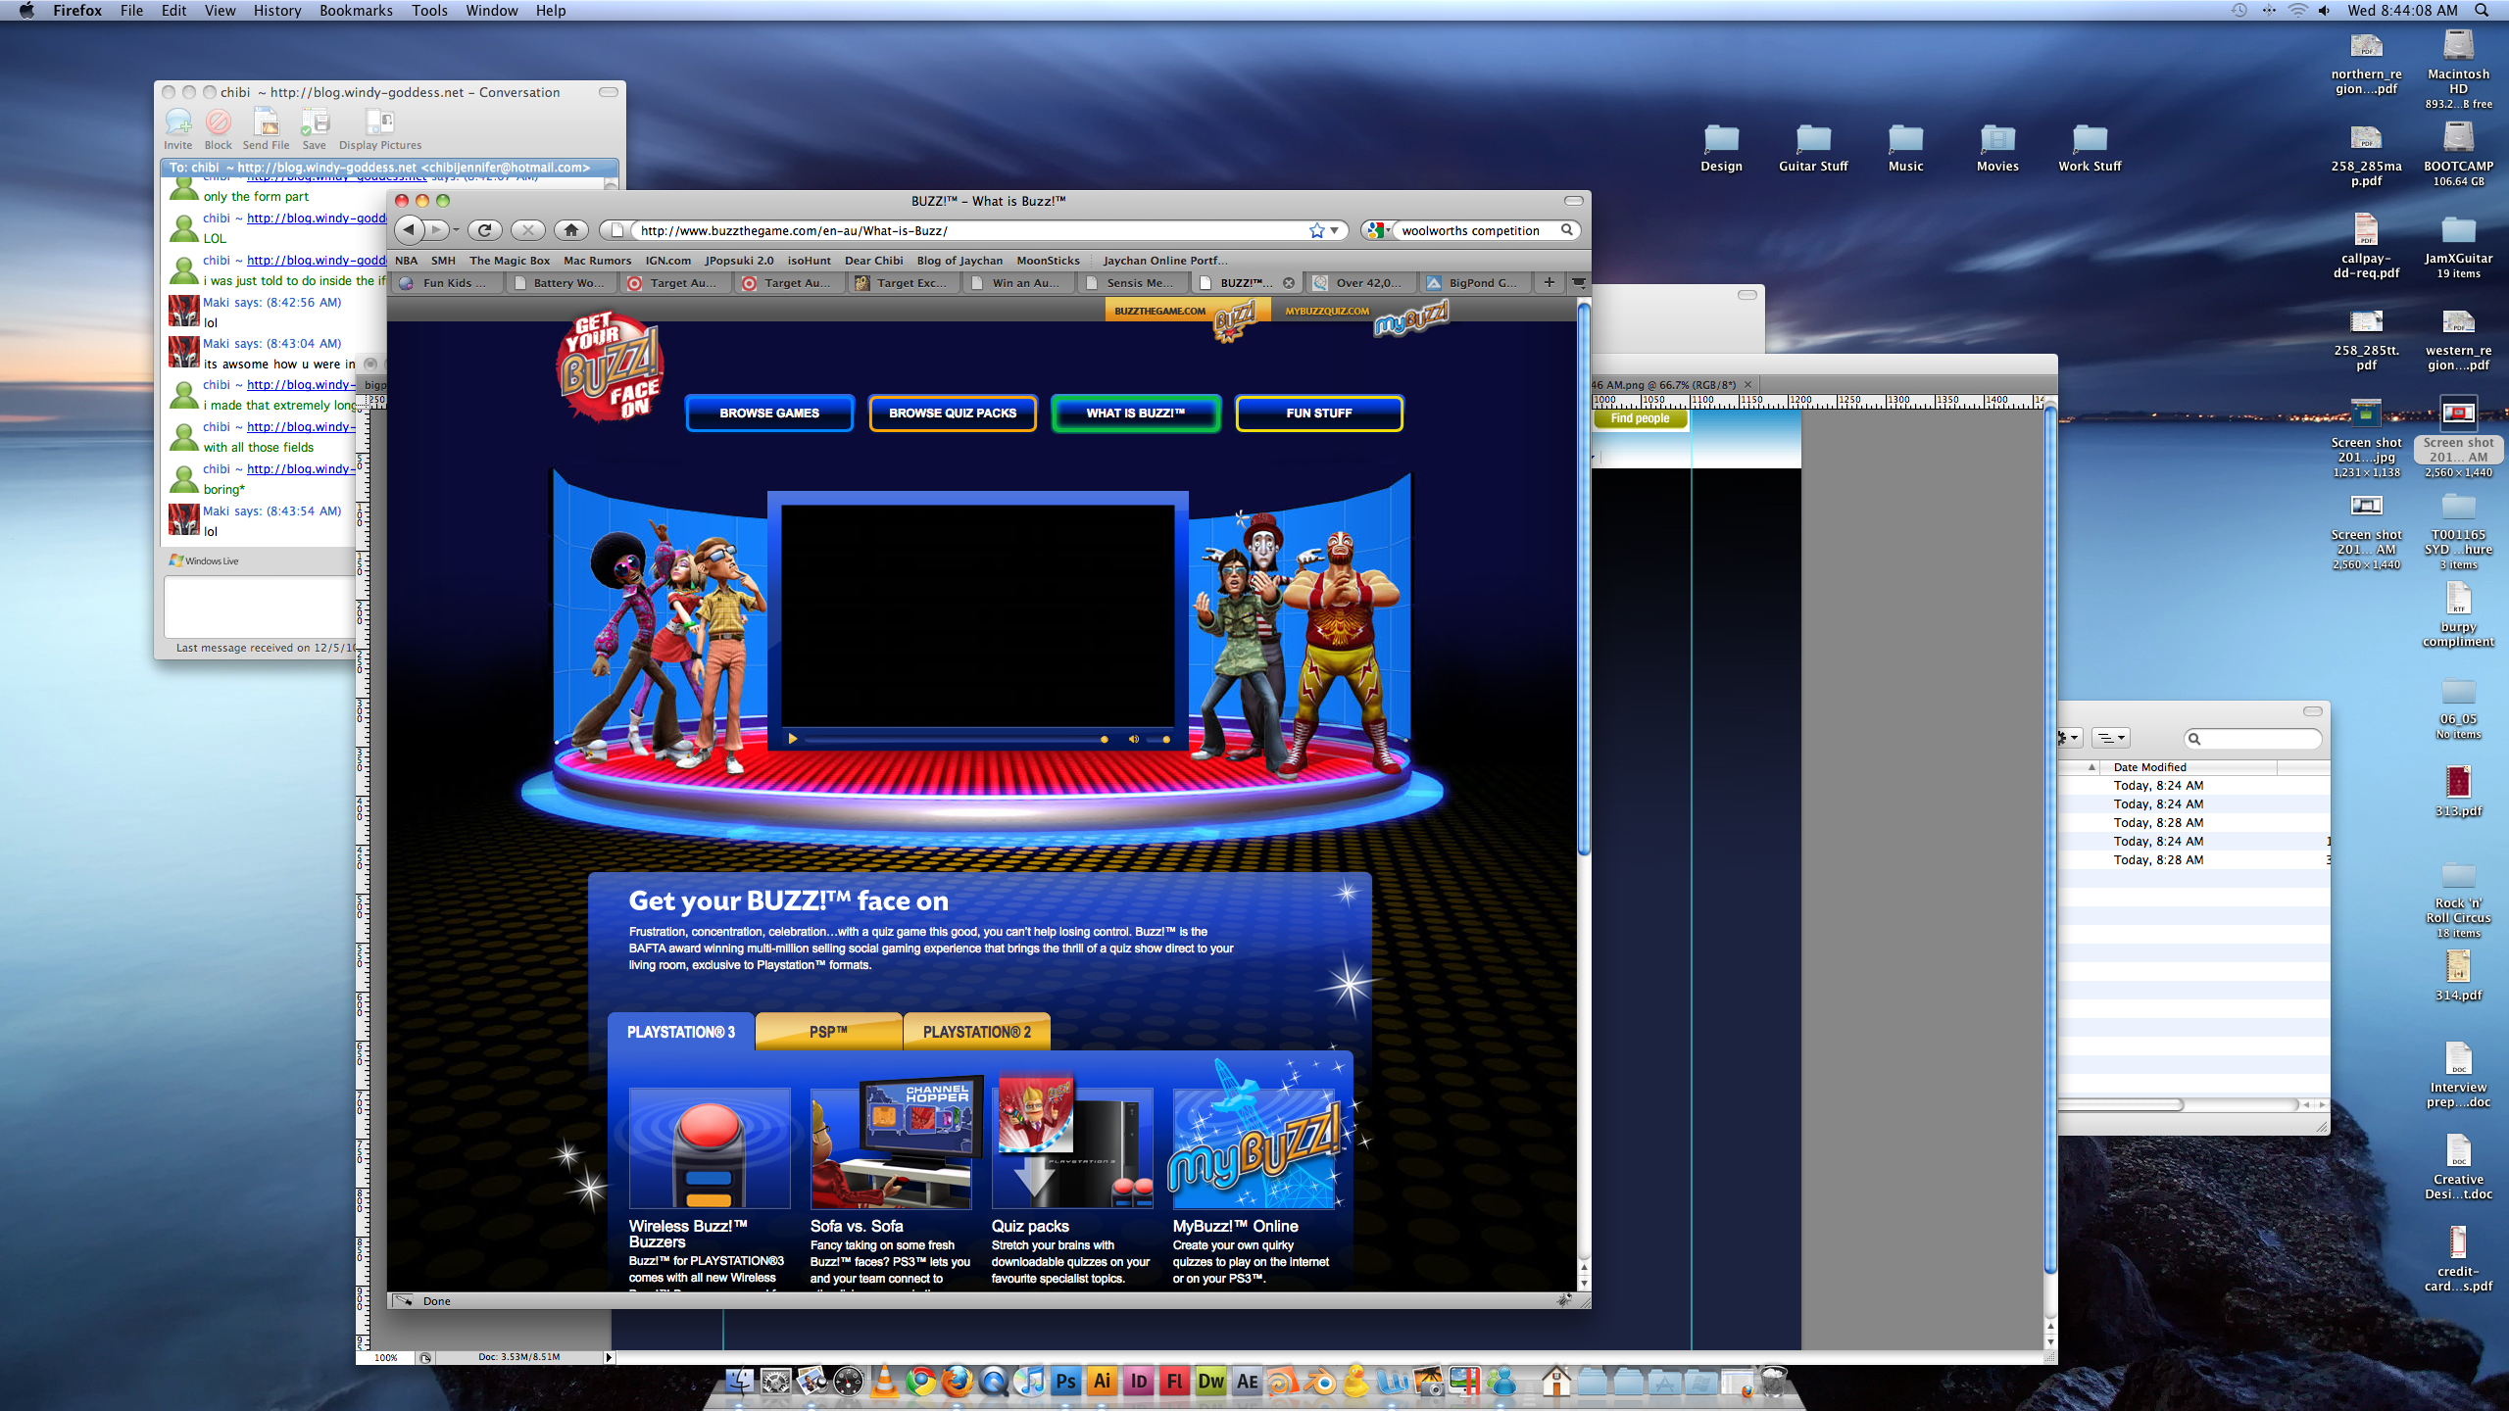
Task: Click the Firefox home button
Action: [x=570, y=230]
